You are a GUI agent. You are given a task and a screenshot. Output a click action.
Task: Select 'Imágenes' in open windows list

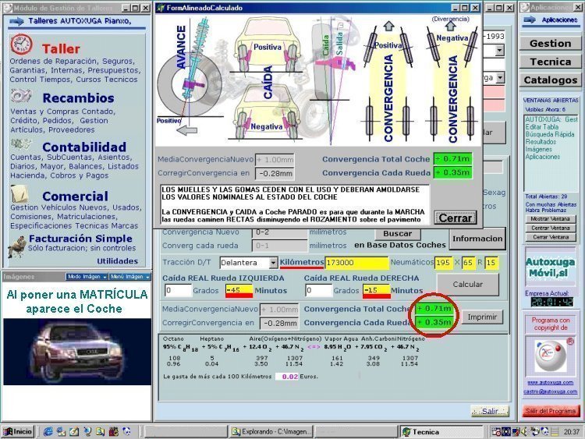tap(538, 149)
